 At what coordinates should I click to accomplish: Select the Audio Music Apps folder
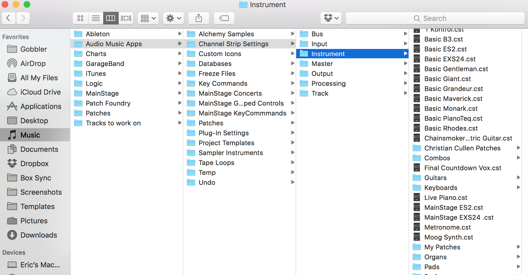[127, 44]
